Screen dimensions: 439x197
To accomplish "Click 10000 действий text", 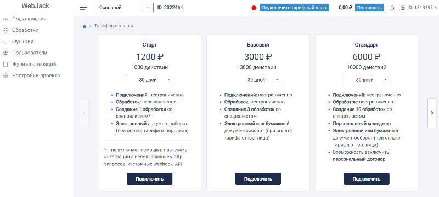I will (x=367, y=67).
